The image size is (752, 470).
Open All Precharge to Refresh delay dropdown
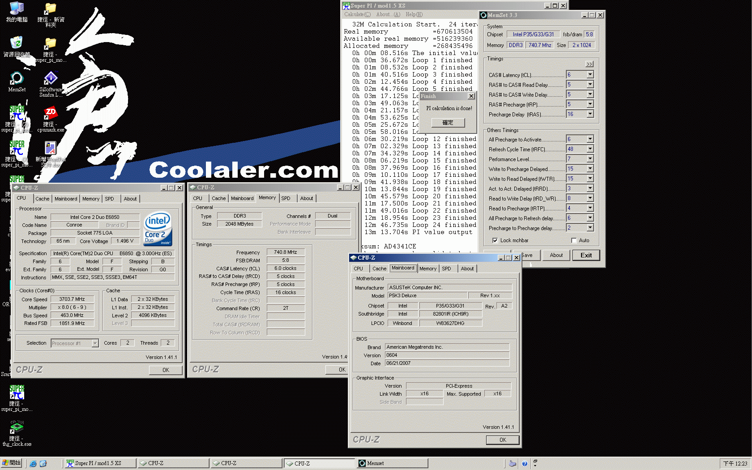pos(590,218)
